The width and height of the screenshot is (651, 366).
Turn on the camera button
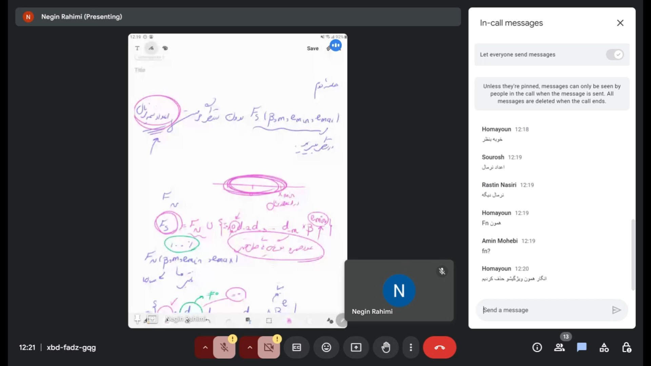click(x=269, y=347)
